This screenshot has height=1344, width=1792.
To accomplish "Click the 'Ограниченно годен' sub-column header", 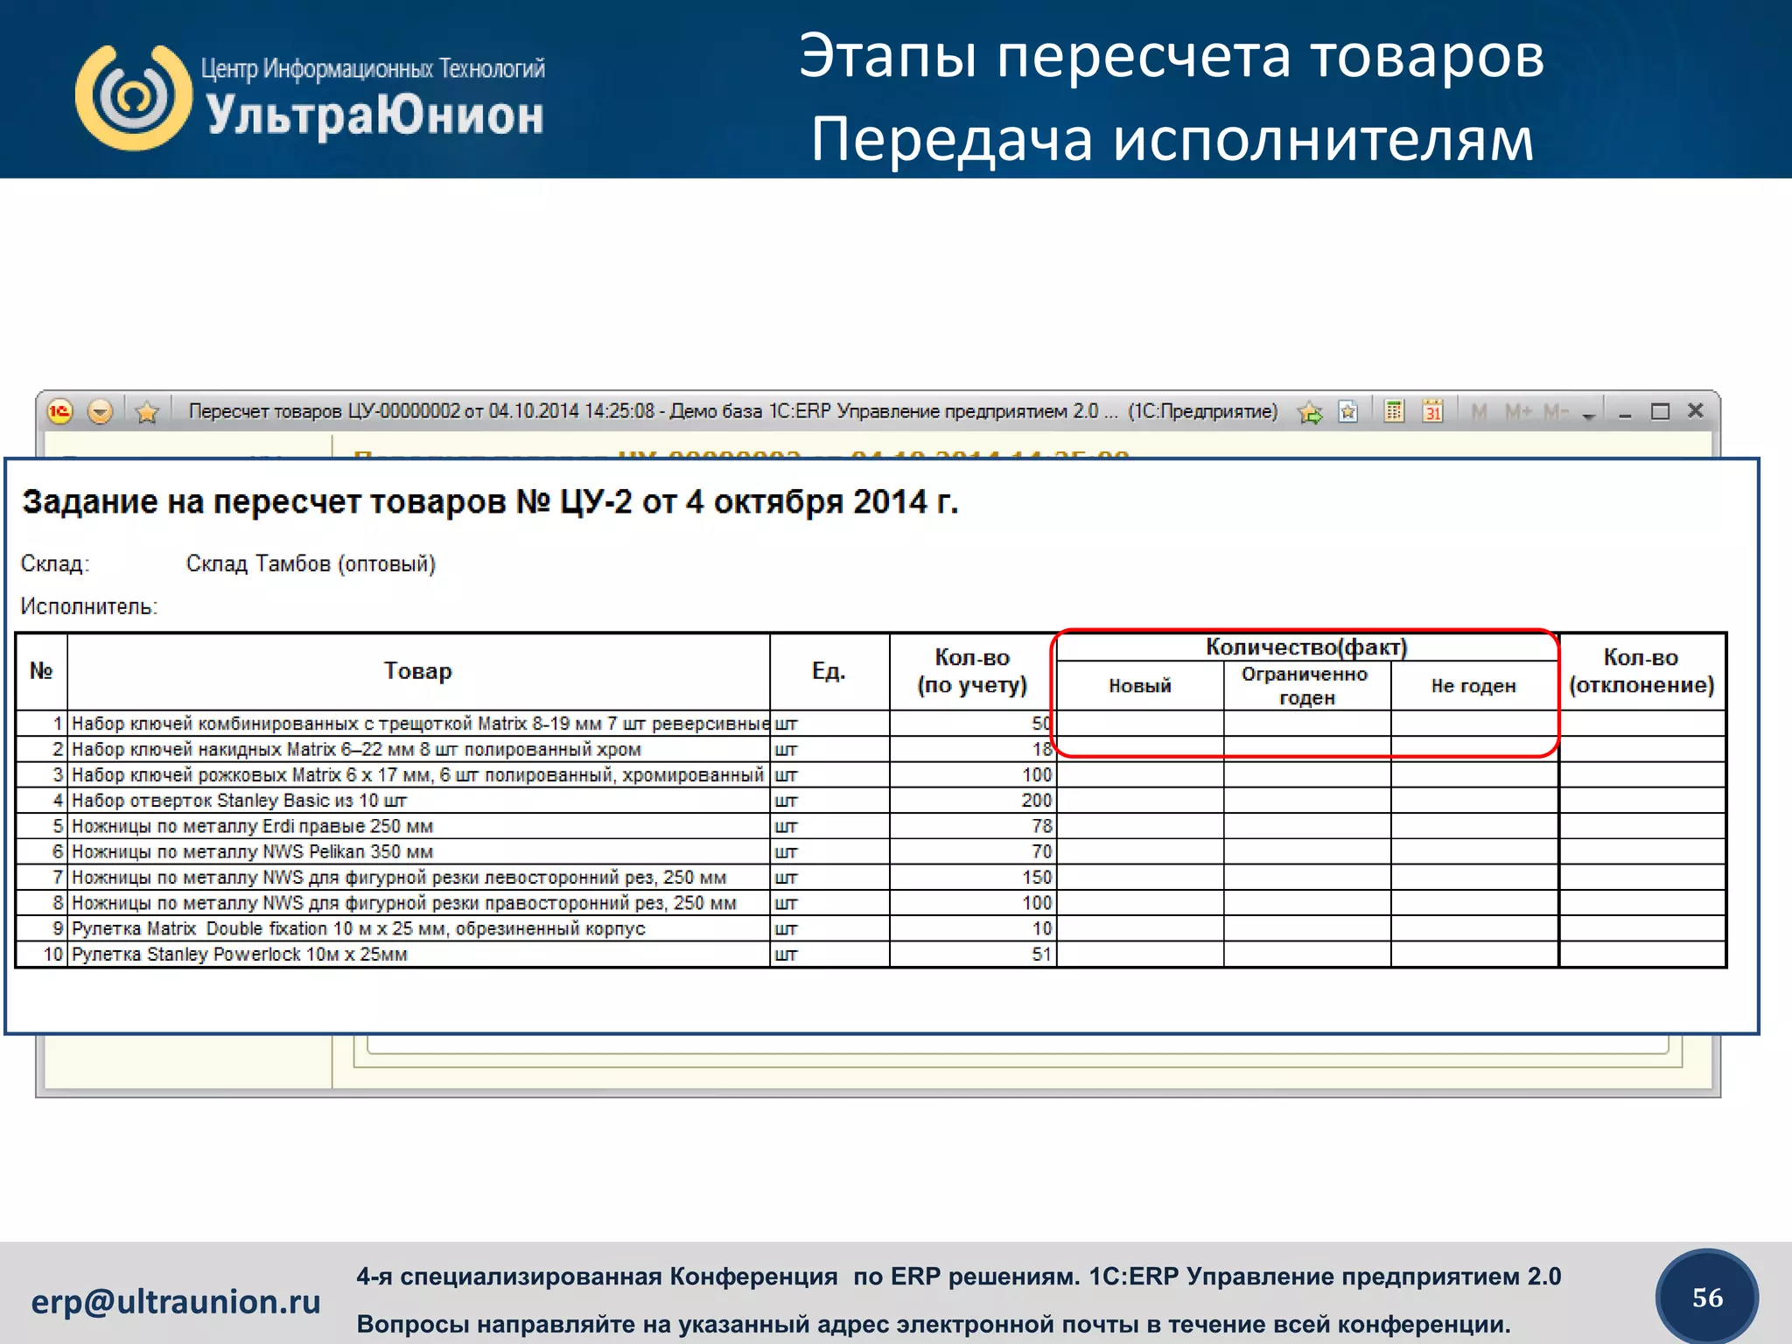I will 1306,685.
